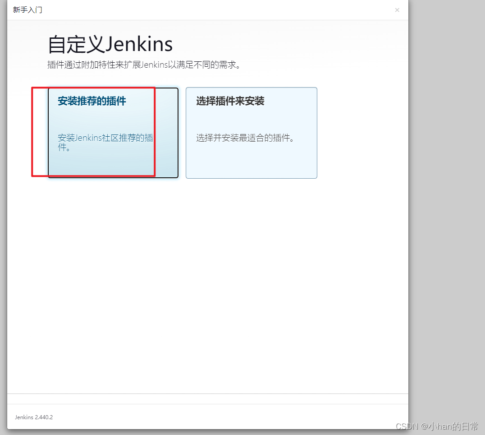Choose the 安装推荐的插件 option card
The width and height of the screenshot is (485, 435).
[x=113, y=133]
